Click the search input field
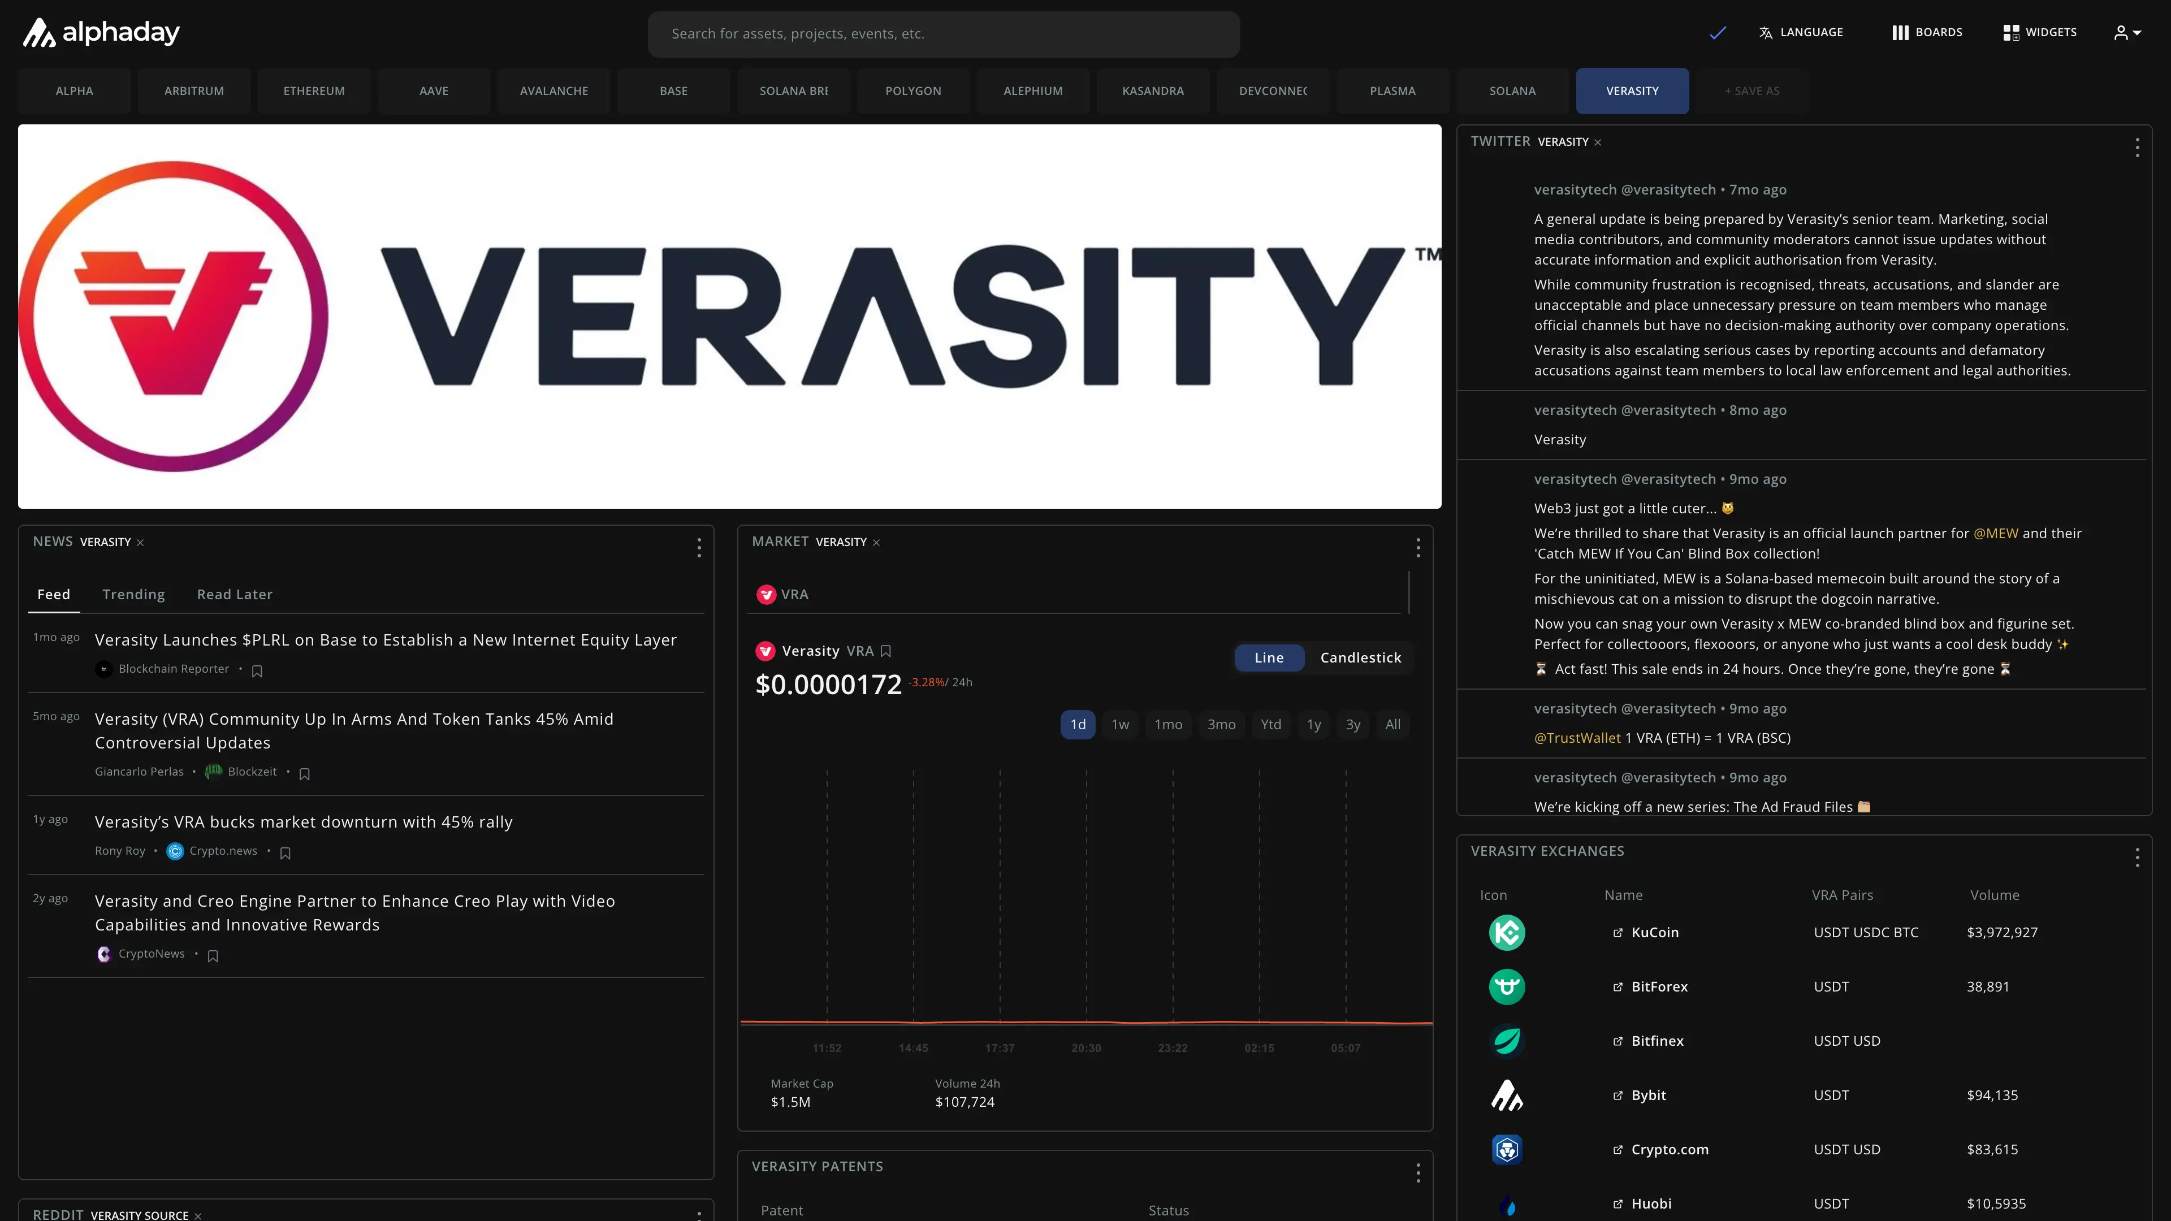Screen dimensions: 2171x1221 tap(943, 34)
